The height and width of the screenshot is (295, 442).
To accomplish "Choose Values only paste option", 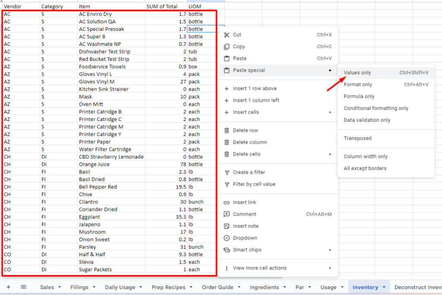I will click(x=357, y=73).
